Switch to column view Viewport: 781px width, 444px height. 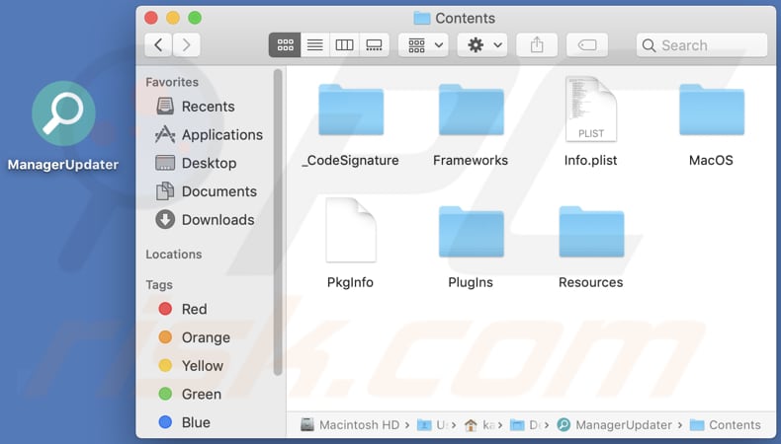[344, 45]
